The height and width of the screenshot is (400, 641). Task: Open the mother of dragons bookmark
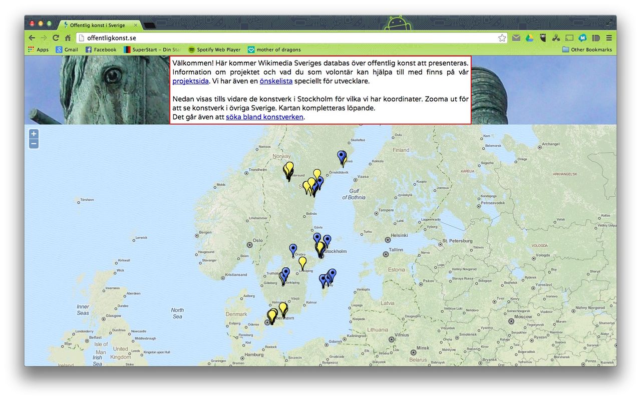274,50
